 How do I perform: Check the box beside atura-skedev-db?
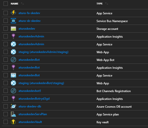[x=6, y=106]
